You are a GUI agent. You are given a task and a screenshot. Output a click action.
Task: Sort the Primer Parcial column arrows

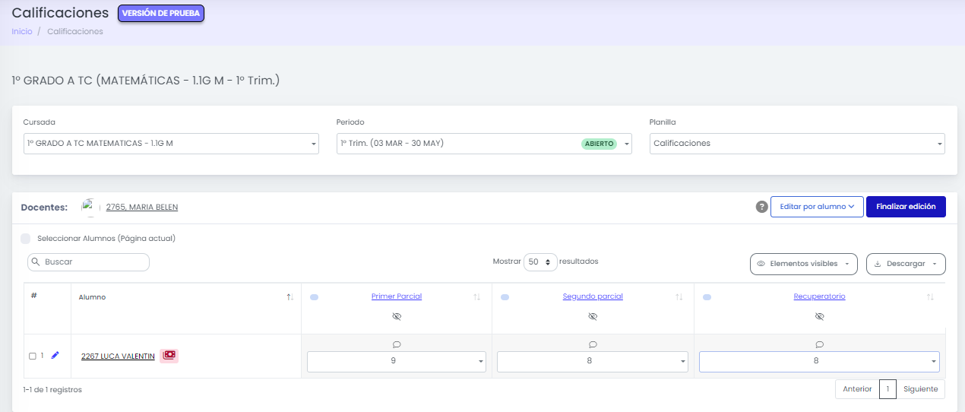click(477, 297)
